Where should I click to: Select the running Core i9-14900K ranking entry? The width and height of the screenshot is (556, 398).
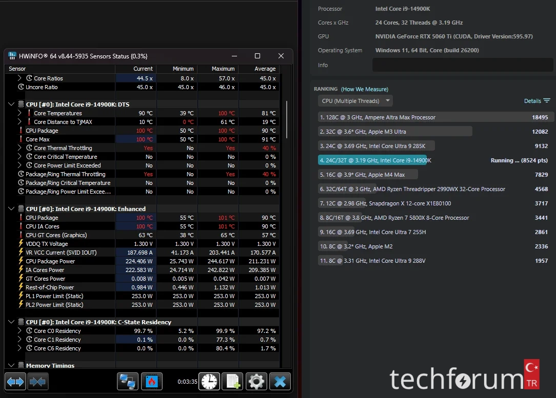coord(435,160)
